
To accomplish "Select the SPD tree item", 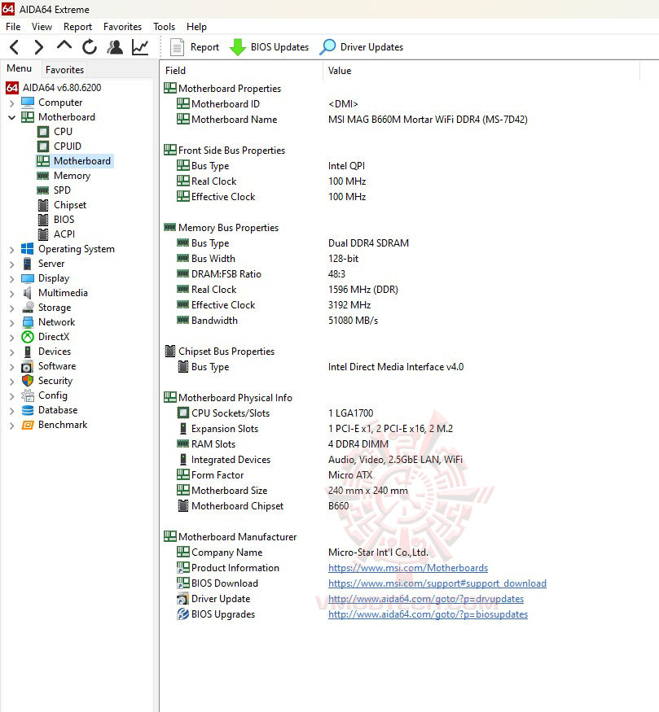I will [54, 190].
